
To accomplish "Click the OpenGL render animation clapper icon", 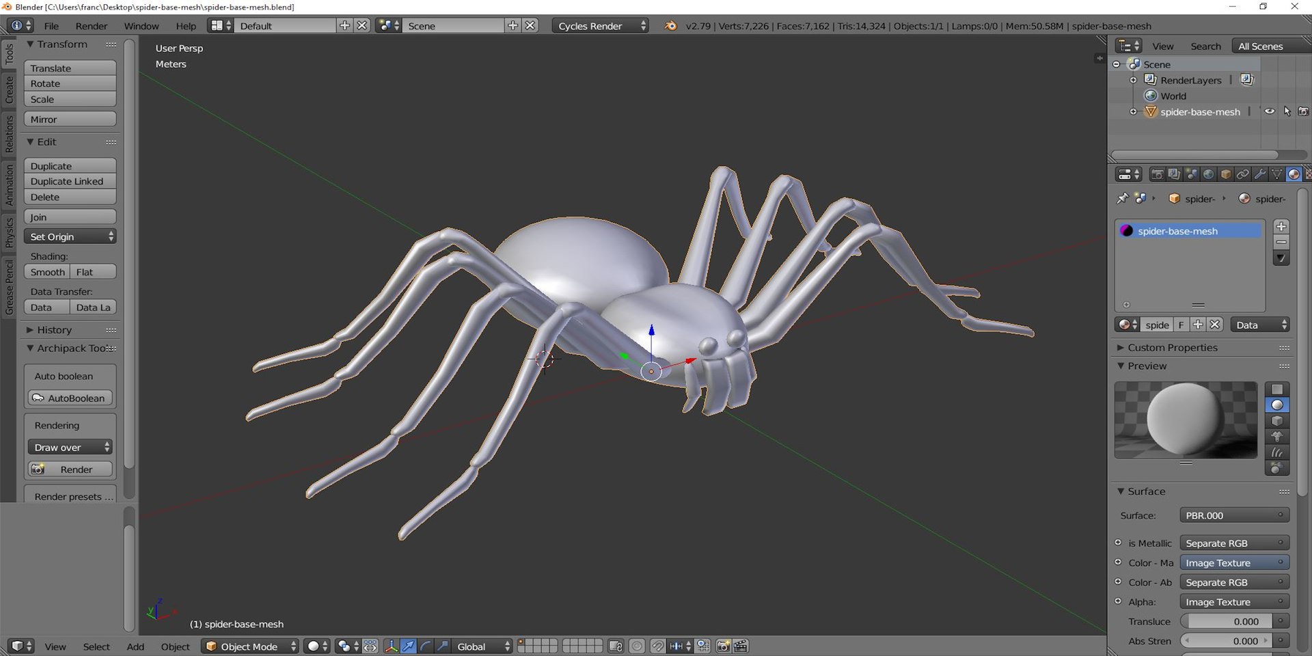I will (740, 646).
